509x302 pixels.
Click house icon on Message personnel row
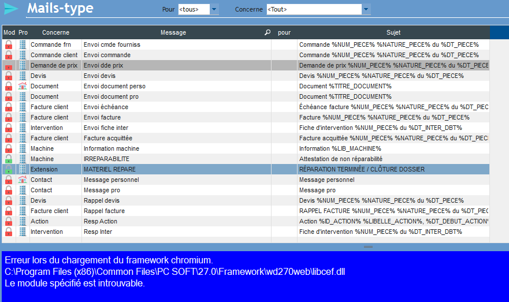point(23,180)
